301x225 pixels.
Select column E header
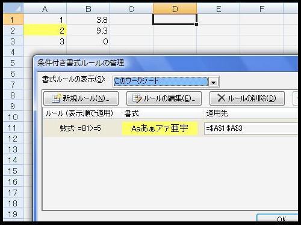(x=219, y=9)
